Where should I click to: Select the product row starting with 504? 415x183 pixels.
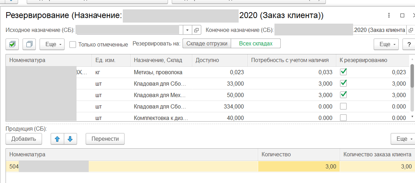pyautogui.click(x=210, y=166)
